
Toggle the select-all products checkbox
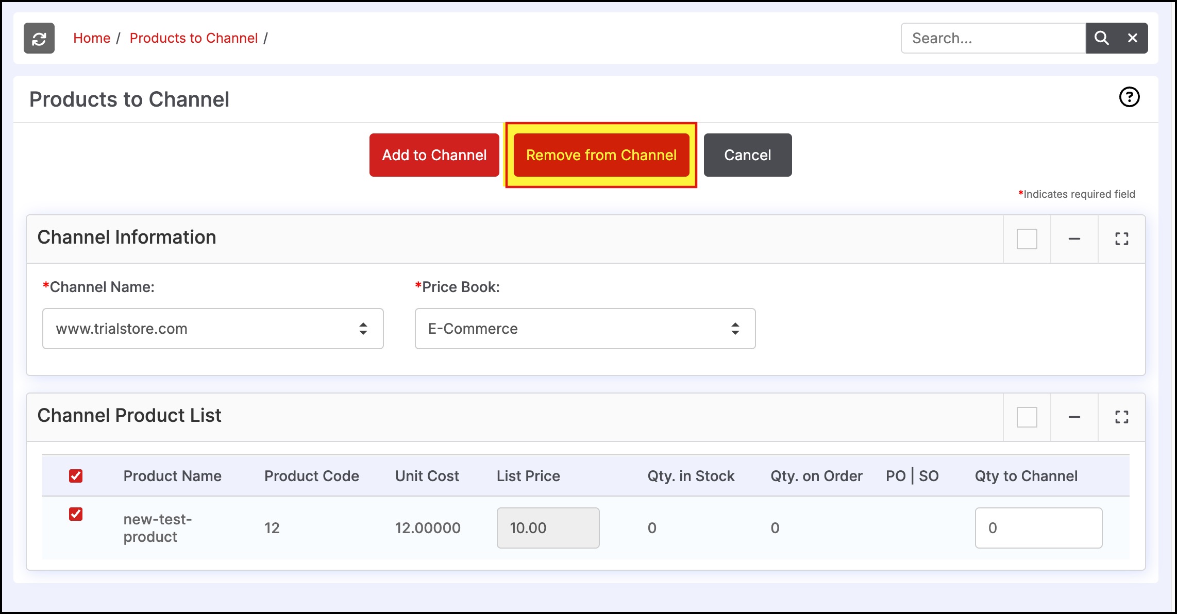click(76, 476)
